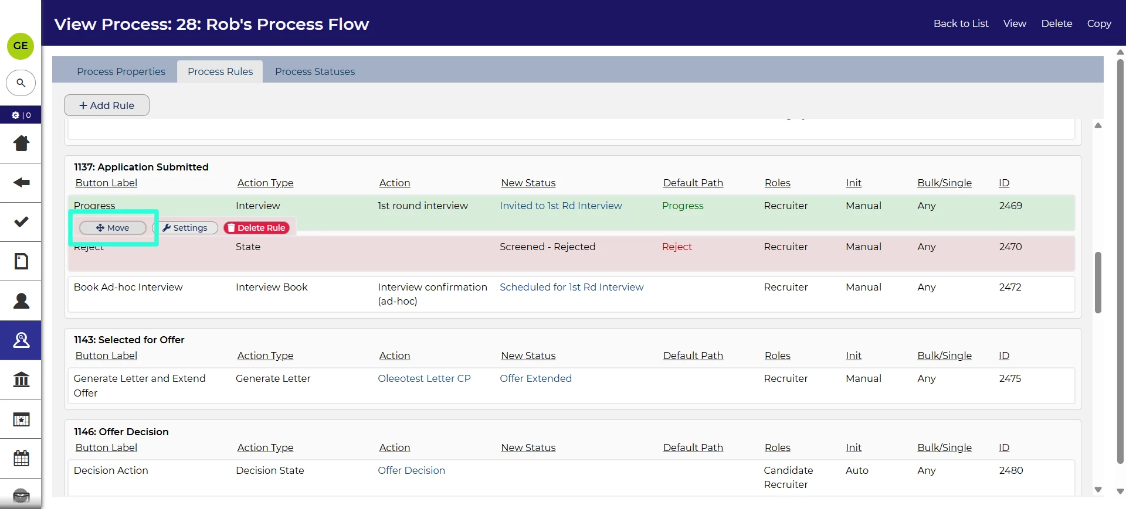Click the search magnifier icon in sidebar
Image resolution: width=1126 pixels, height=509 pixels.
tap(21, 83)
